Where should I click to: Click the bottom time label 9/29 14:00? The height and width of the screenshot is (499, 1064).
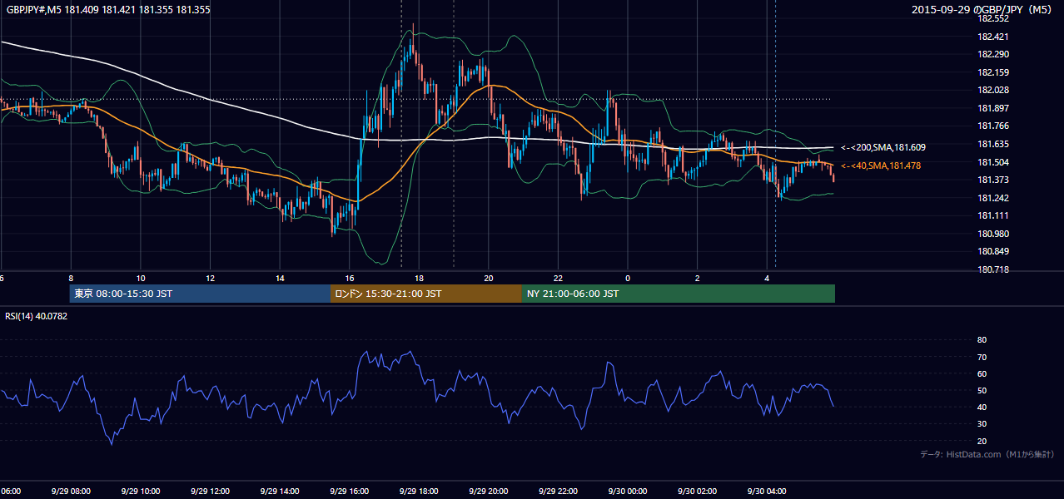click(x=281, y=492)
